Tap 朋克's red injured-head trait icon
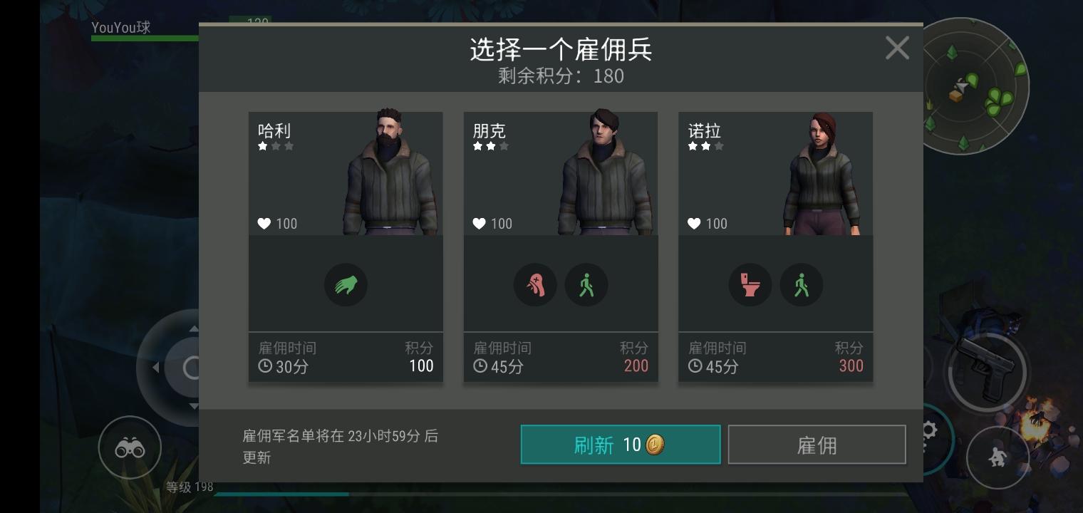 (x=535, y=285)
